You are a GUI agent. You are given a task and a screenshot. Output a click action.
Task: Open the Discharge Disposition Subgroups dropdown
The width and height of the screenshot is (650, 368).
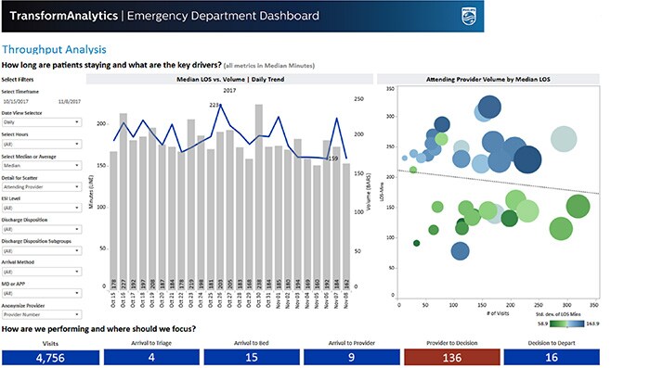(x=42, y=251)
